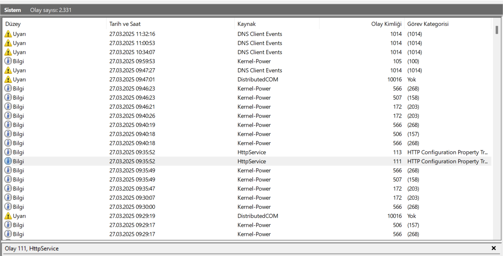Click the Uyarı label in the 11:00:53 row
Screen dimensions: 503x256
[20, 43]
